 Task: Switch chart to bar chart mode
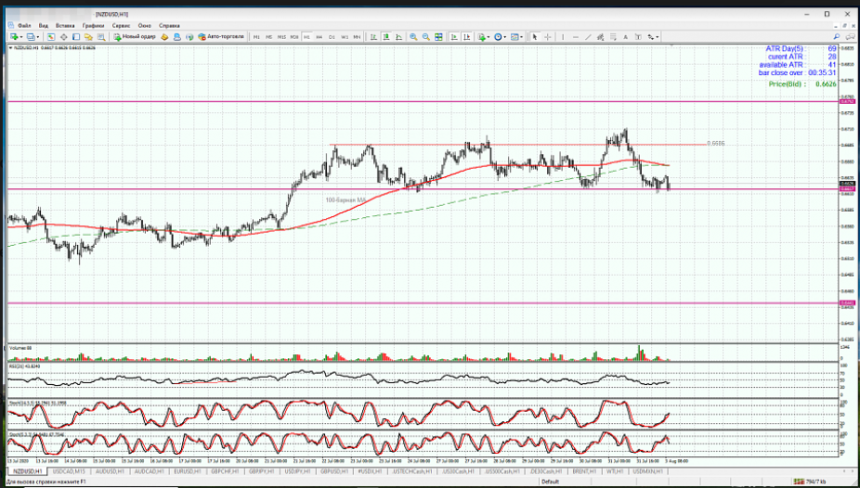(x=373, y=37)
